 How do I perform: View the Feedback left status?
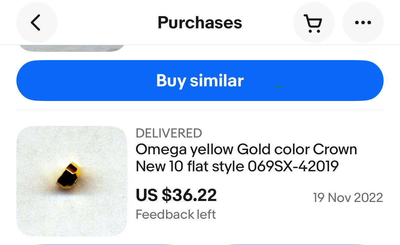176,215
